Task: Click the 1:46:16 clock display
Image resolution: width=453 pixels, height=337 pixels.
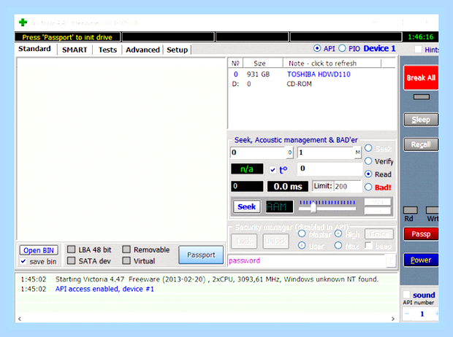Action: (420, 37)
